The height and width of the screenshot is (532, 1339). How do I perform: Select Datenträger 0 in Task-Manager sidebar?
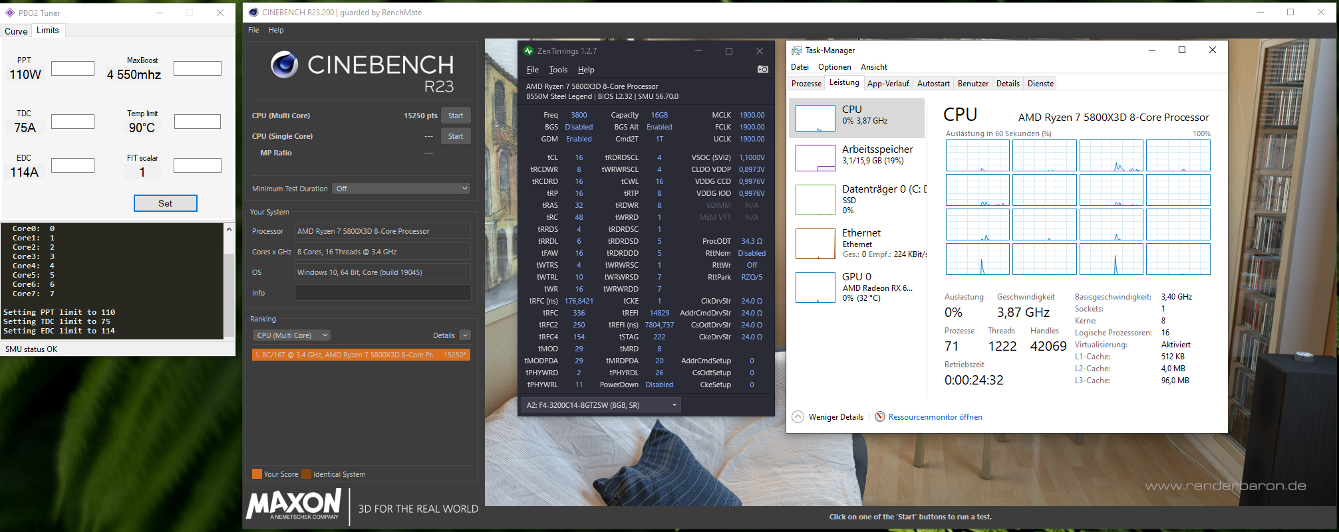(858, 199)
